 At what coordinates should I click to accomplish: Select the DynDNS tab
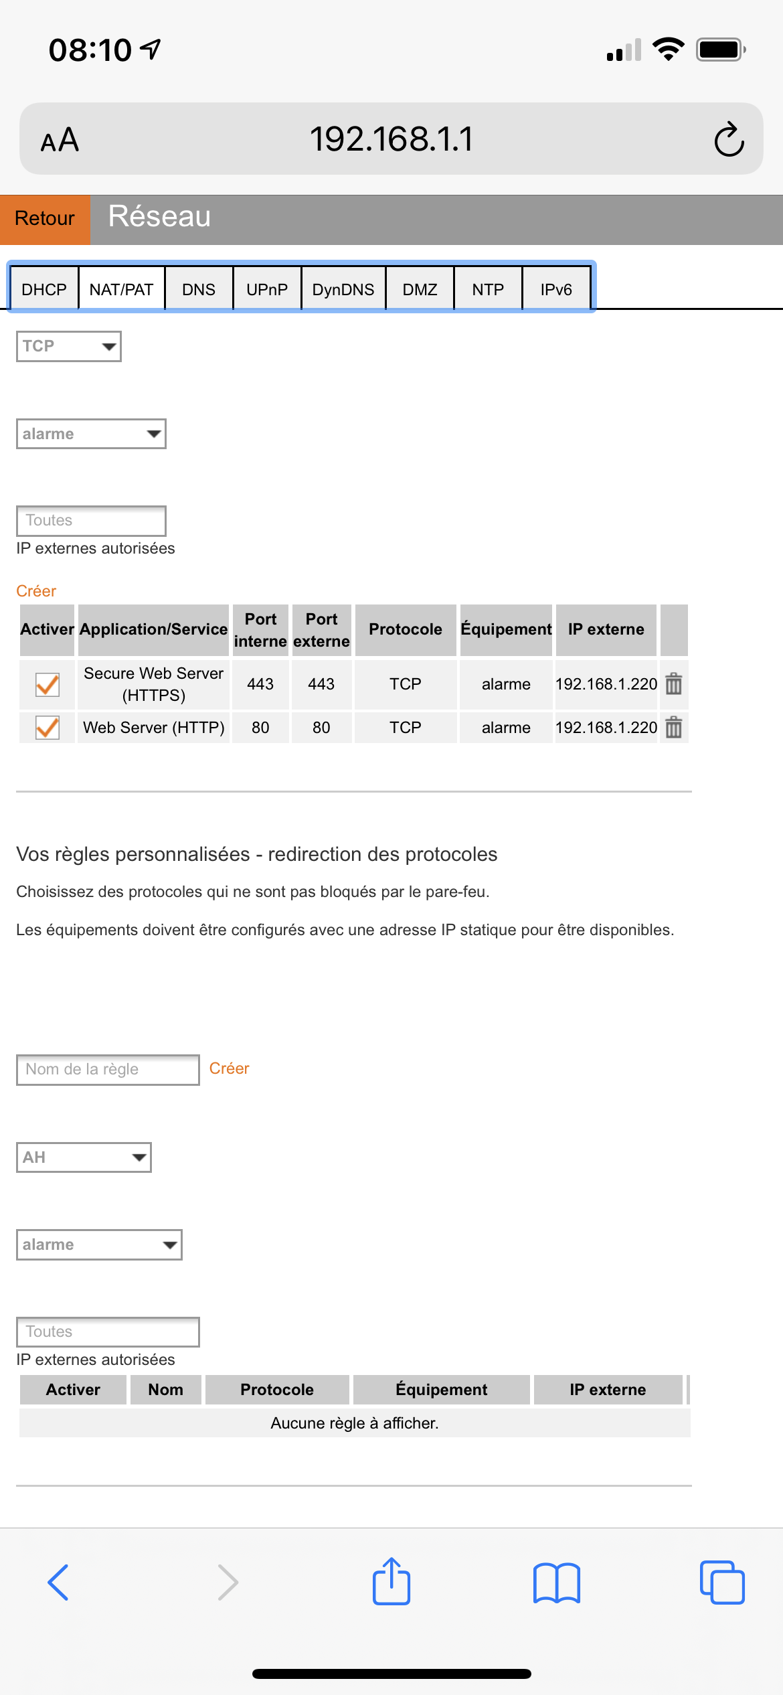click(343, 289)
